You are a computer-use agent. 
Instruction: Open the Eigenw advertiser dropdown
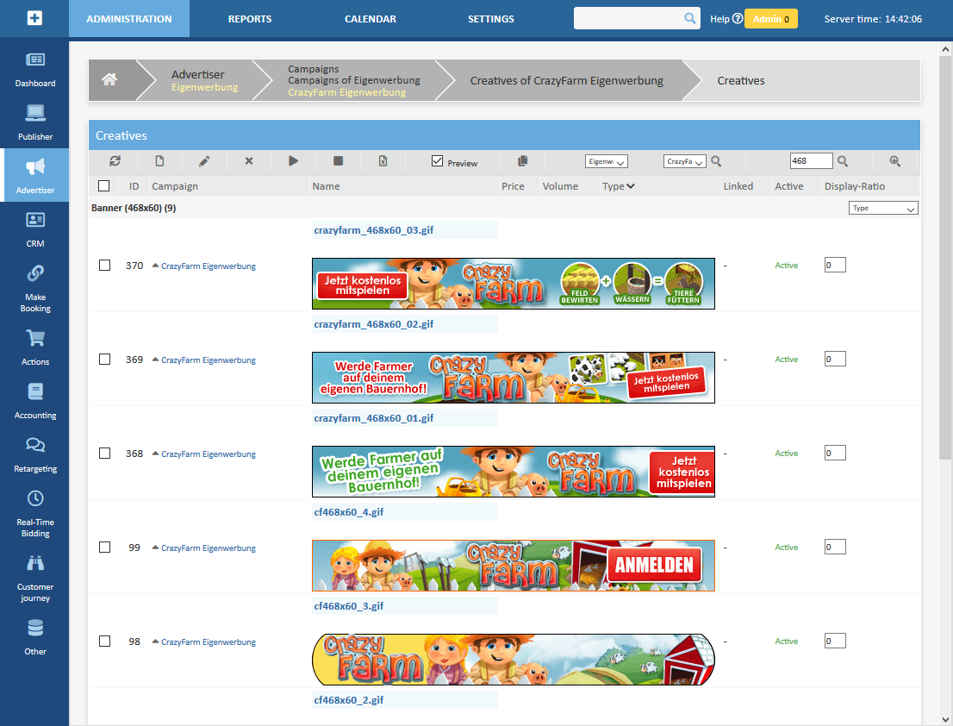pyautogui.click(x=607, y=162)
